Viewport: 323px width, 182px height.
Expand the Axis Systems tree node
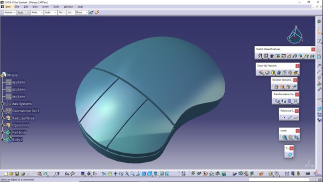(2, 104)
